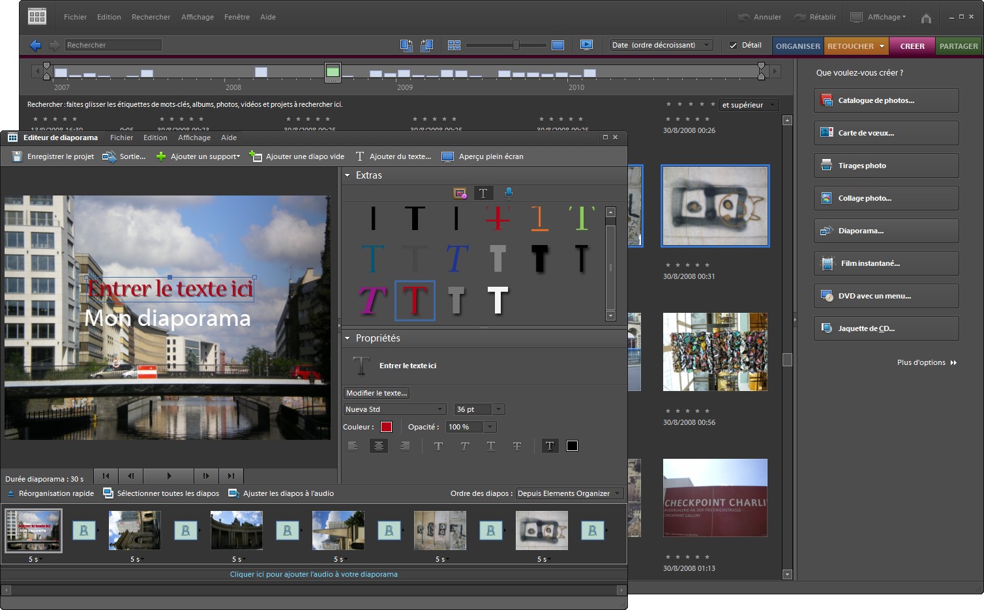Collapse the Propriétés panel

[348, 338]
